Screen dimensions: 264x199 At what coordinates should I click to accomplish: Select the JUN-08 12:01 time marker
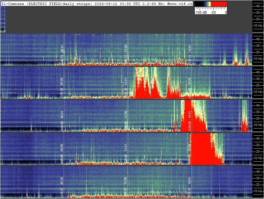click(126, 154)
